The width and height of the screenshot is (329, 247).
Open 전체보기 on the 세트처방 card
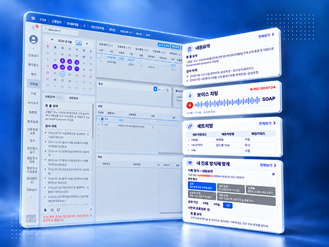tap(267, 124)
